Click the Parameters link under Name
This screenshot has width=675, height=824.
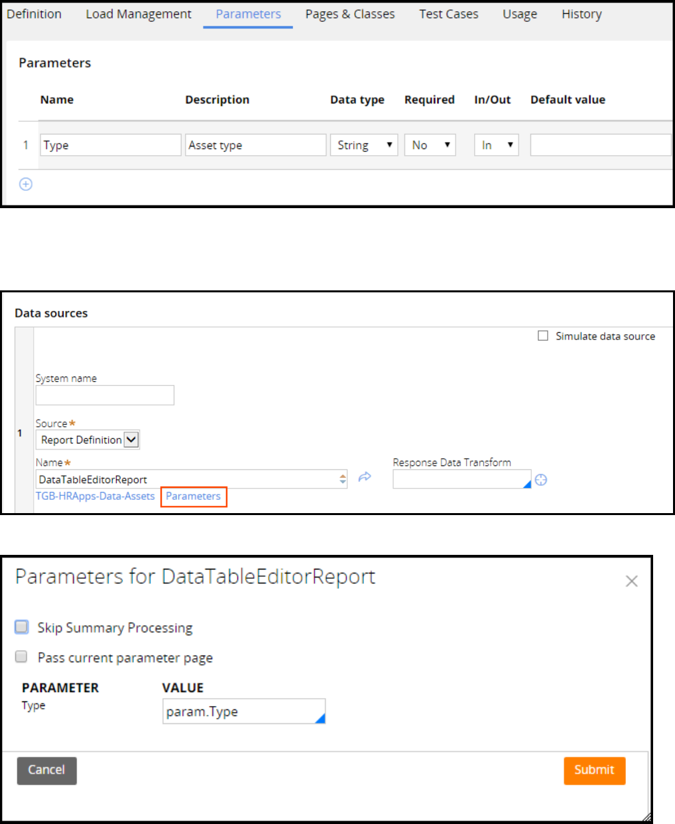pos(193,496)
